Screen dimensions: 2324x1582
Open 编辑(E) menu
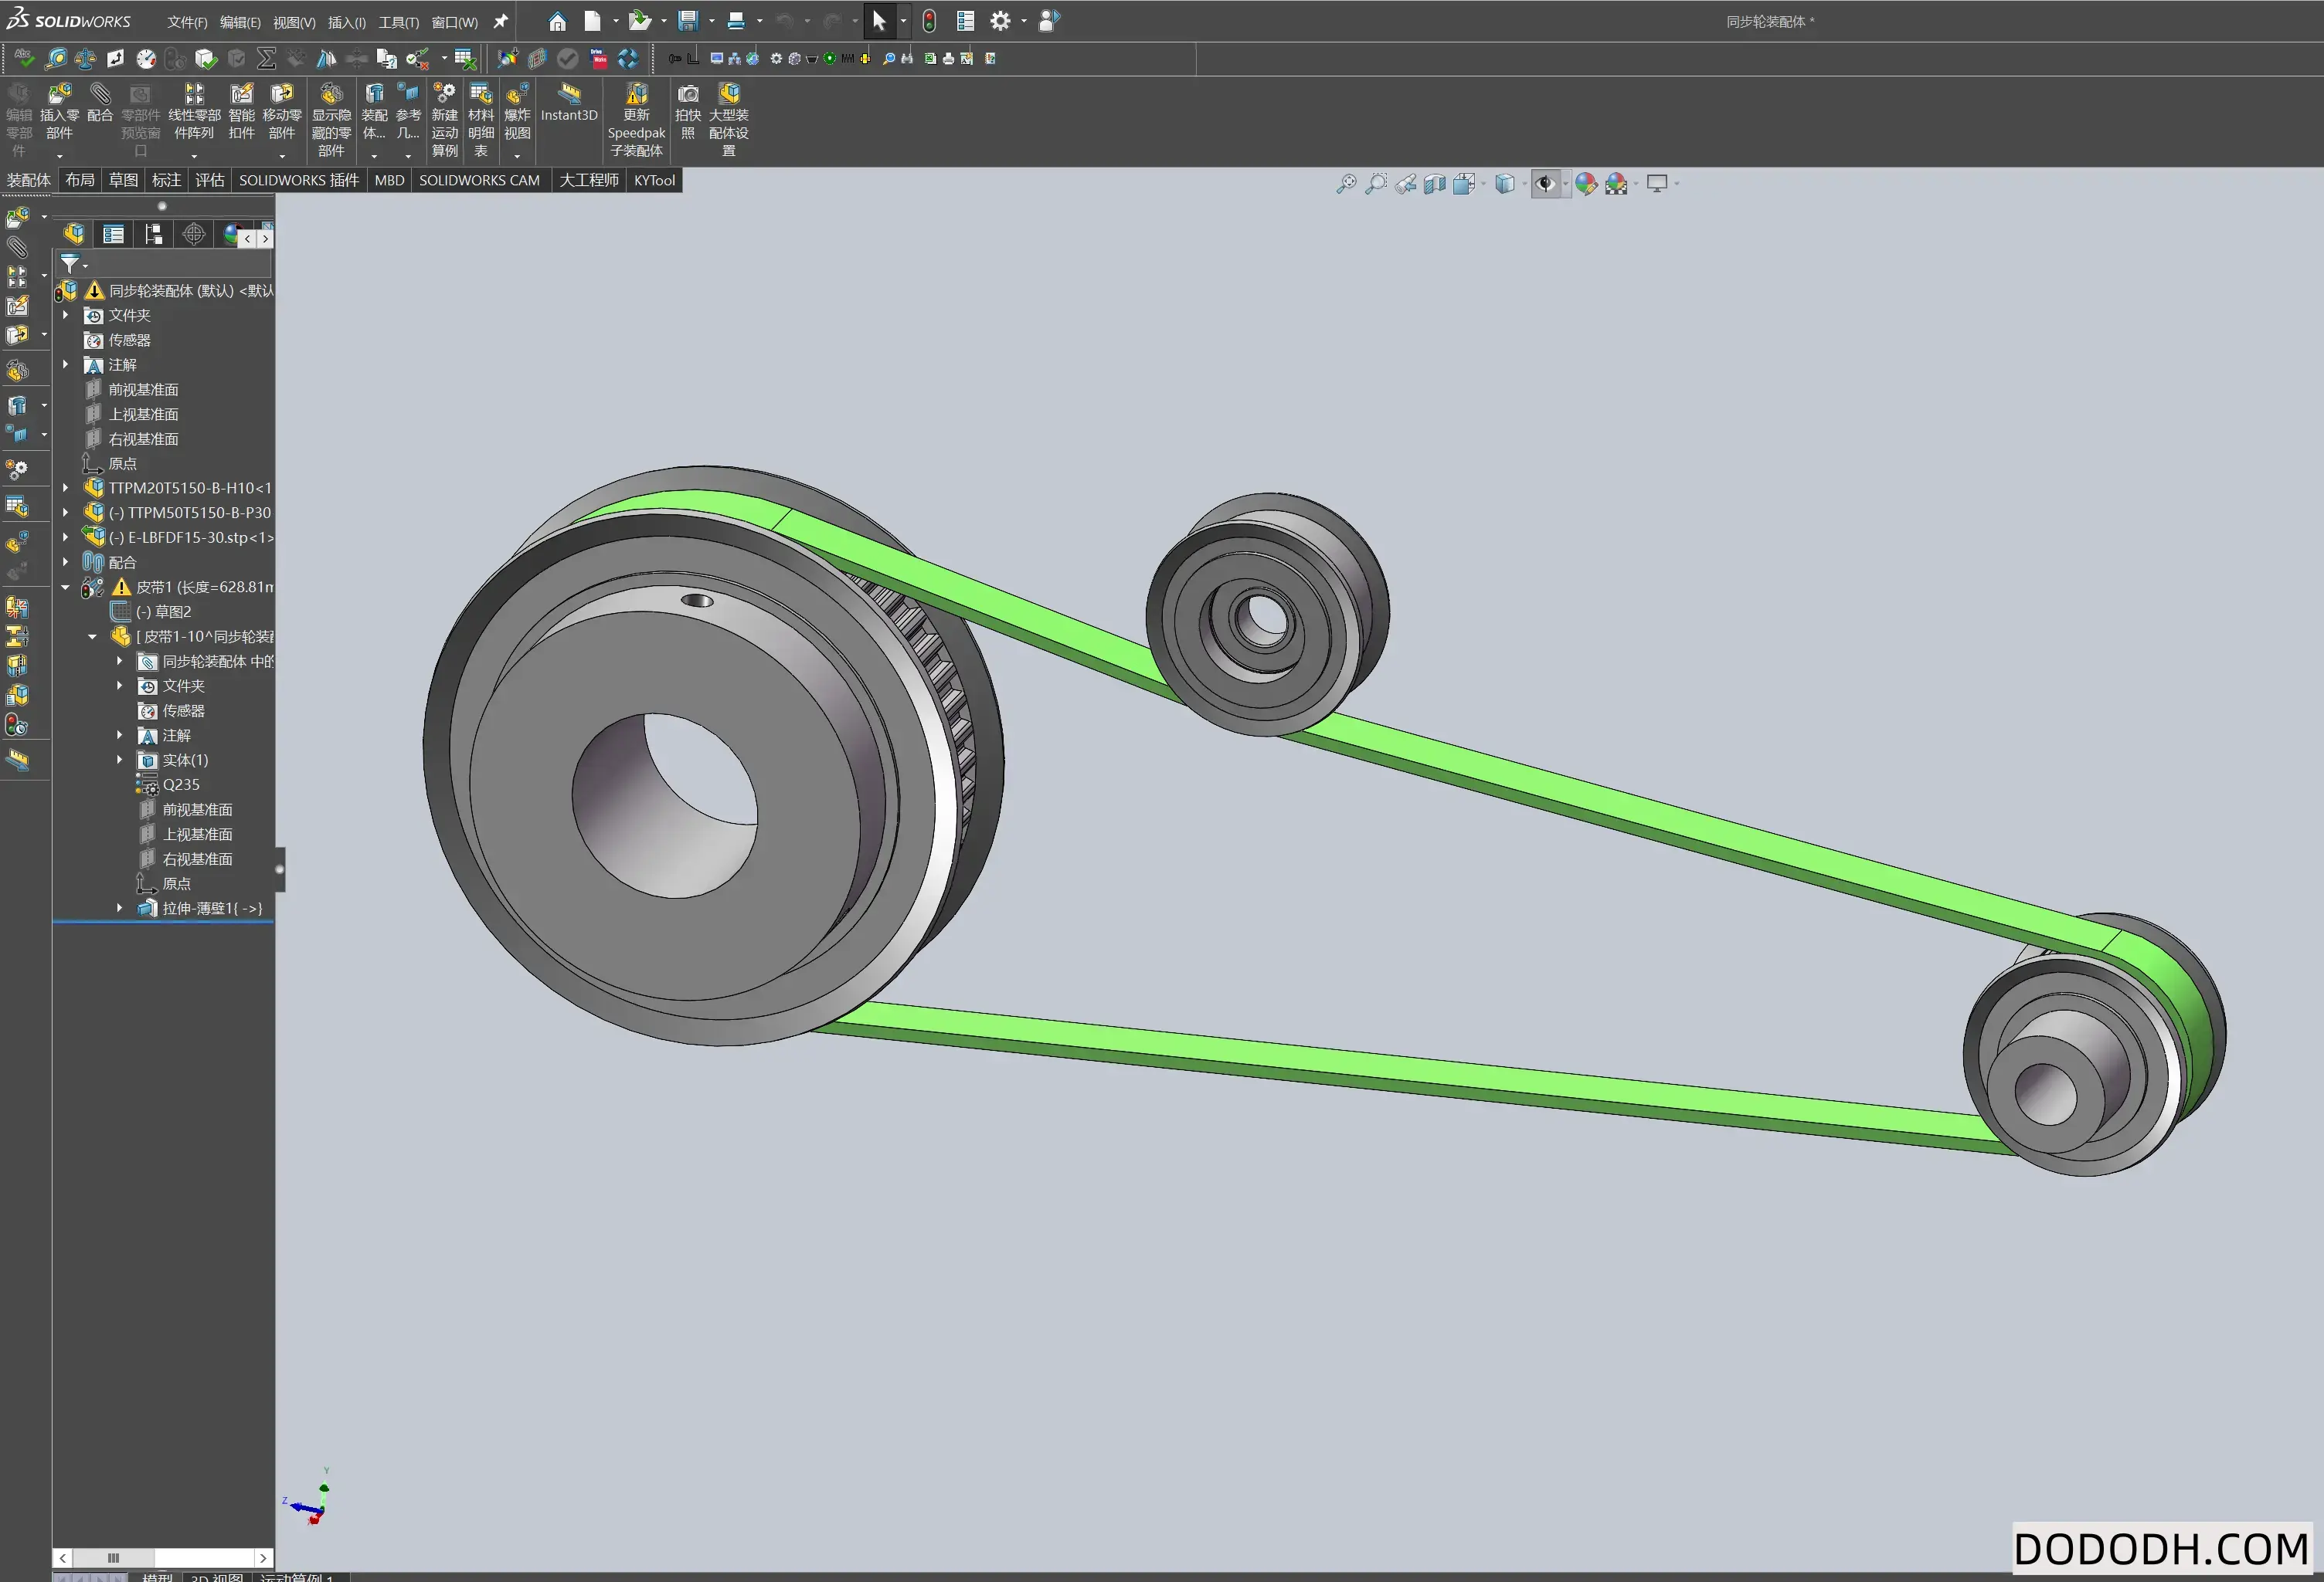pos(240,22)
